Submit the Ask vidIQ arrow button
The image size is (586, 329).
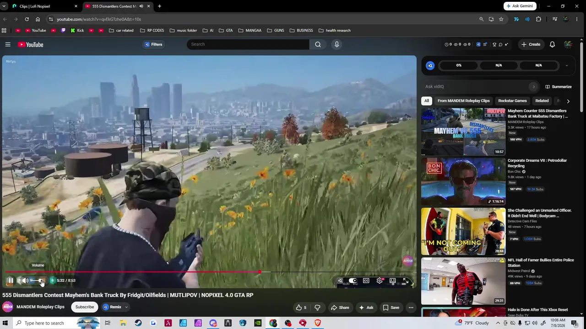click(533, 86)
